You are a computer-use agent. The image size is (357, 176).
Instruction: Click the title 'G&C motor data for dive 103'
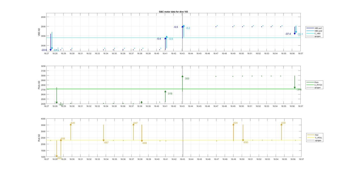[173, 12]
